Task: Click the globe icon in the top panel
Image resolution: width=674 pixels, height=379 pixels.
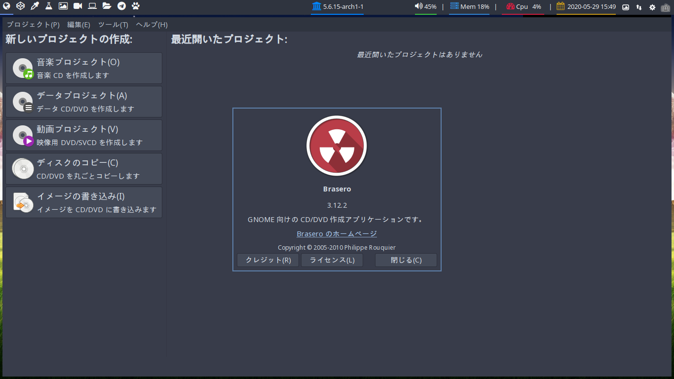Action: [x=5, y=6]
